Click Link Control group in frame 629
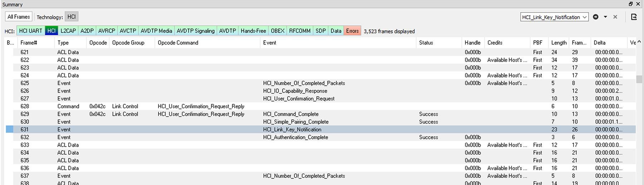Image resolution: width=644 pixels, height=185 pixels. pos(125,114)
